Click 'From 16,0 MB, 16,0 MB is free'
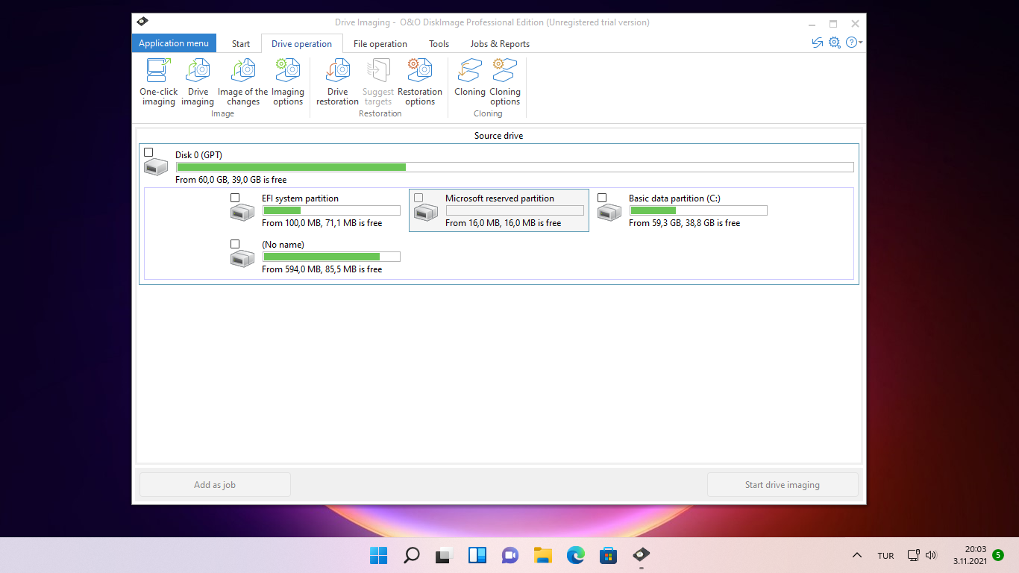The width and height of the screenshot is (1019, 573). (x=504, y=223)
